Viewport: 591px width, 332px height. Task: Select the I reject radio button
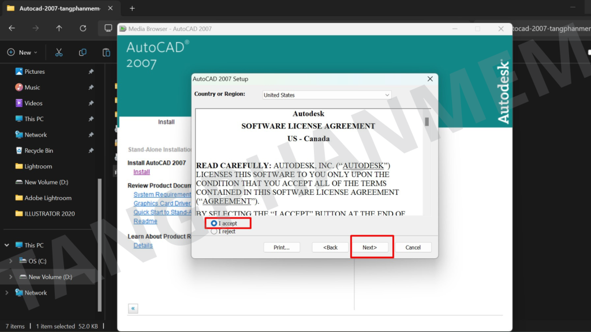coord(214,231)
